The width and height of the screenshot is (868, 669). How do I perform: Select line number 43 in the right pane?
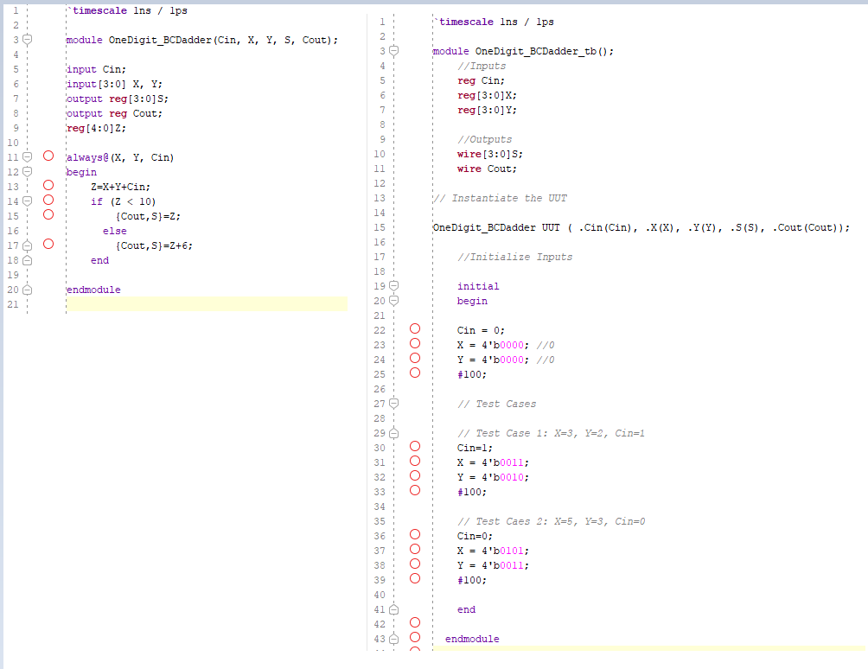[x=380, y=639]
